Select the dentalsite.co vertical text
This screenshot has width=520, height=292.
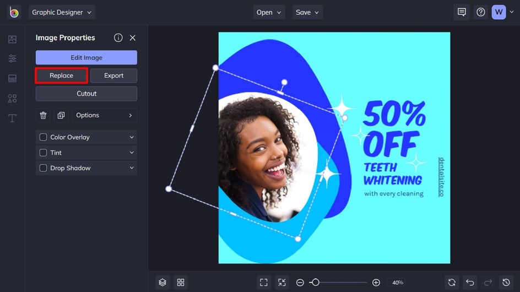click(x=441, y=177)
